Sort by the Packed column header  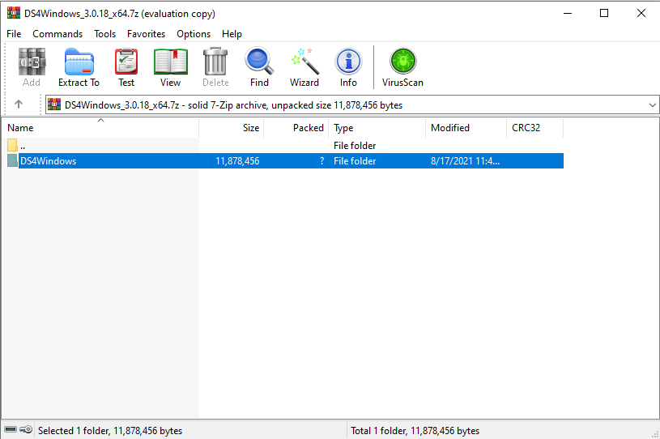(296, 128)
